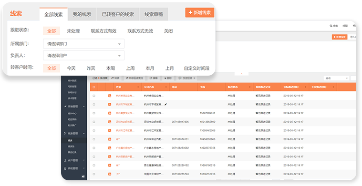
Task: Open the 请选择部门 department dropdown
Action: point(84,44)
